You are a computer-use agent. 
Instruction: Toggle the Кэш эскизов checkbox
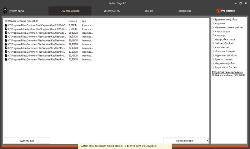[x=213, y=31]
